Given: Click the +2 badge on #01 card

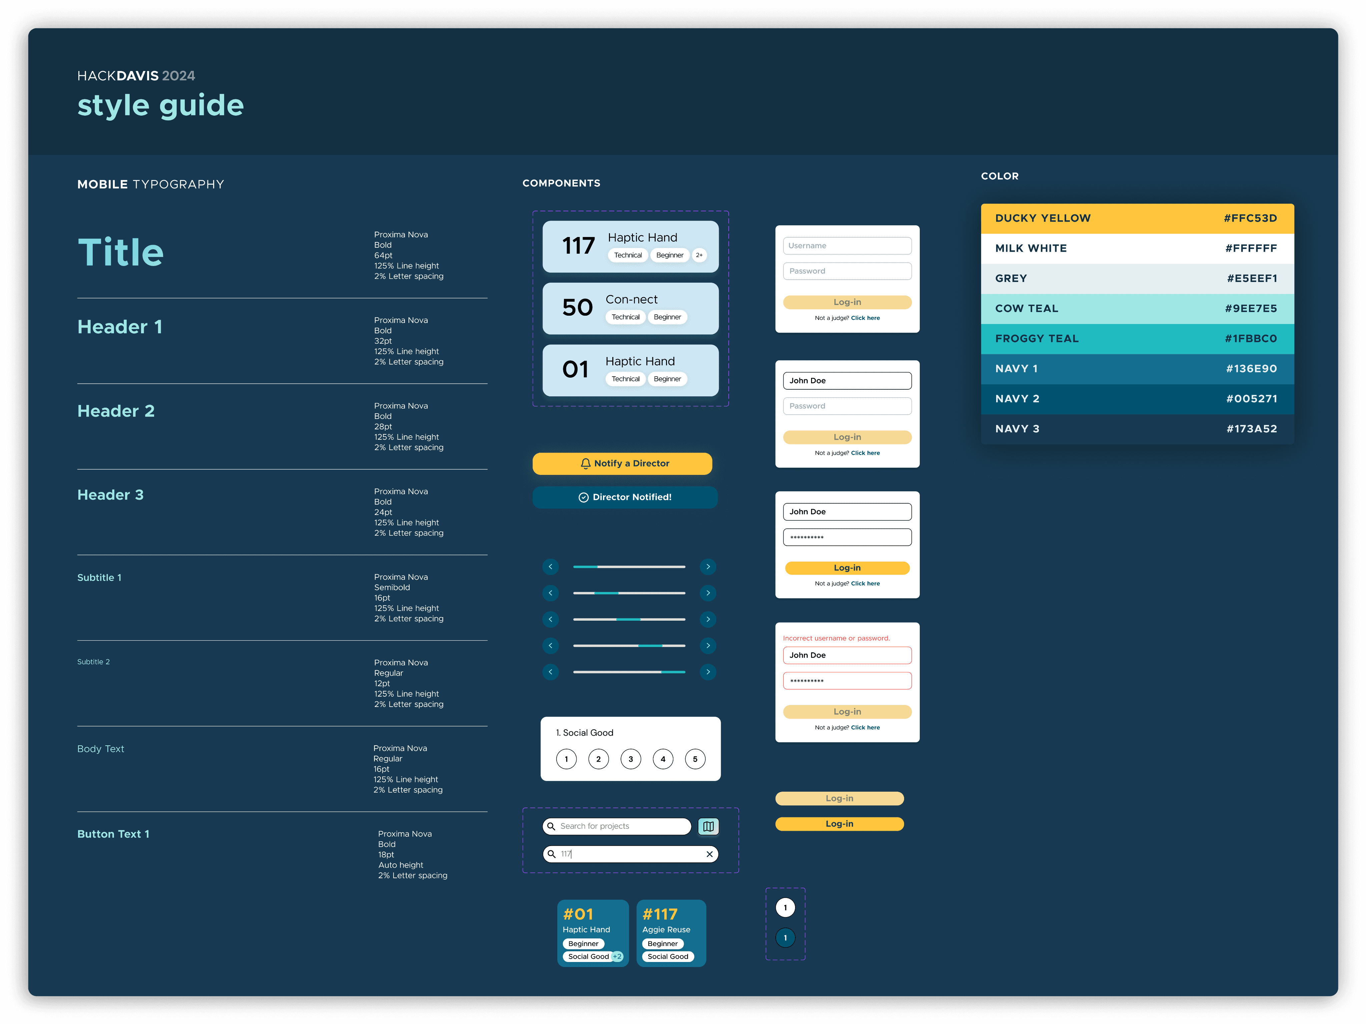Looking at the screenshot, I should pyautogui.click(x=617, y=956).
